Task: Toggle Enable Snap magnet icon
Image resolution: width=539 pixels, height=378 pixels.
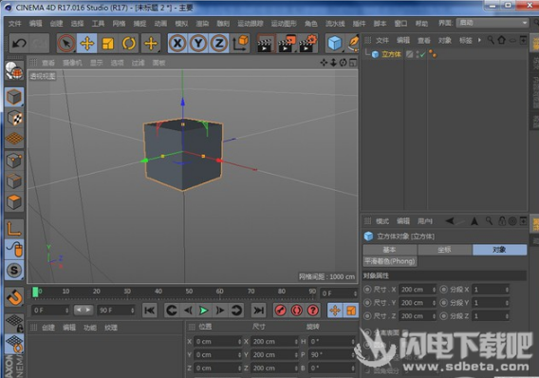Action: tap(14, 297)
